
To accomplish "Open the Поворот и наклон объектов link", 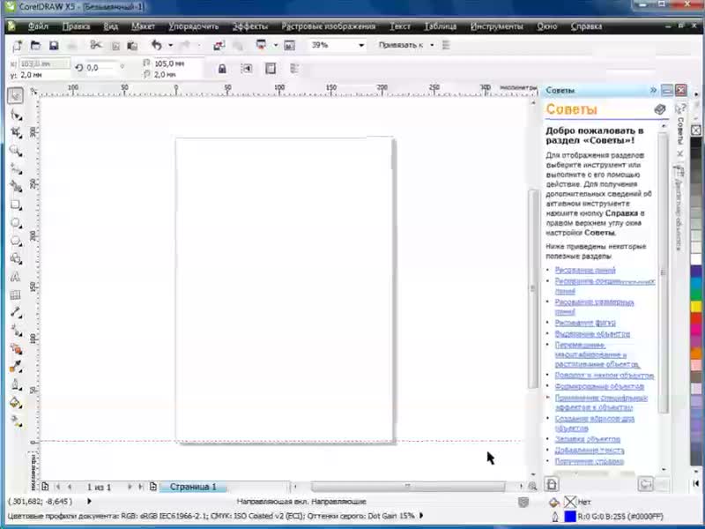I will click(x=605, y=376).
